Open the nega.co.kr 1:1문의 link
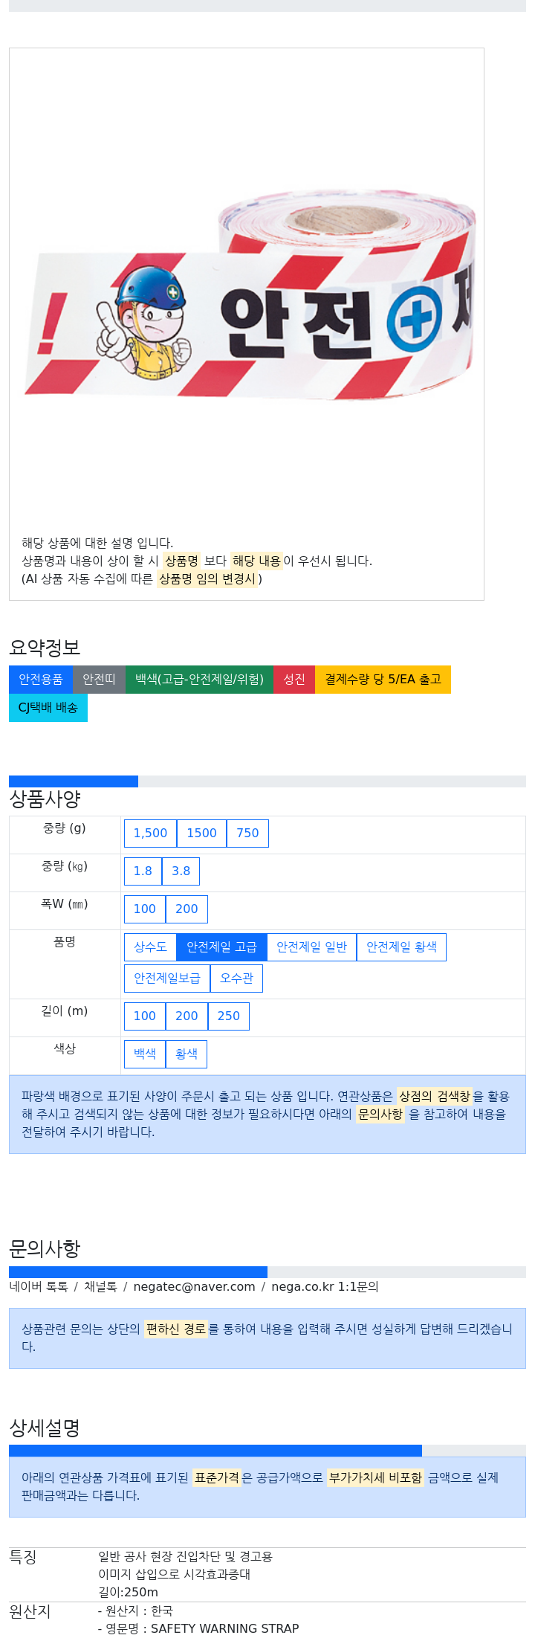Image resolution: width=535 pixels, height=1638 pixels. click(x=325, y=1287)
